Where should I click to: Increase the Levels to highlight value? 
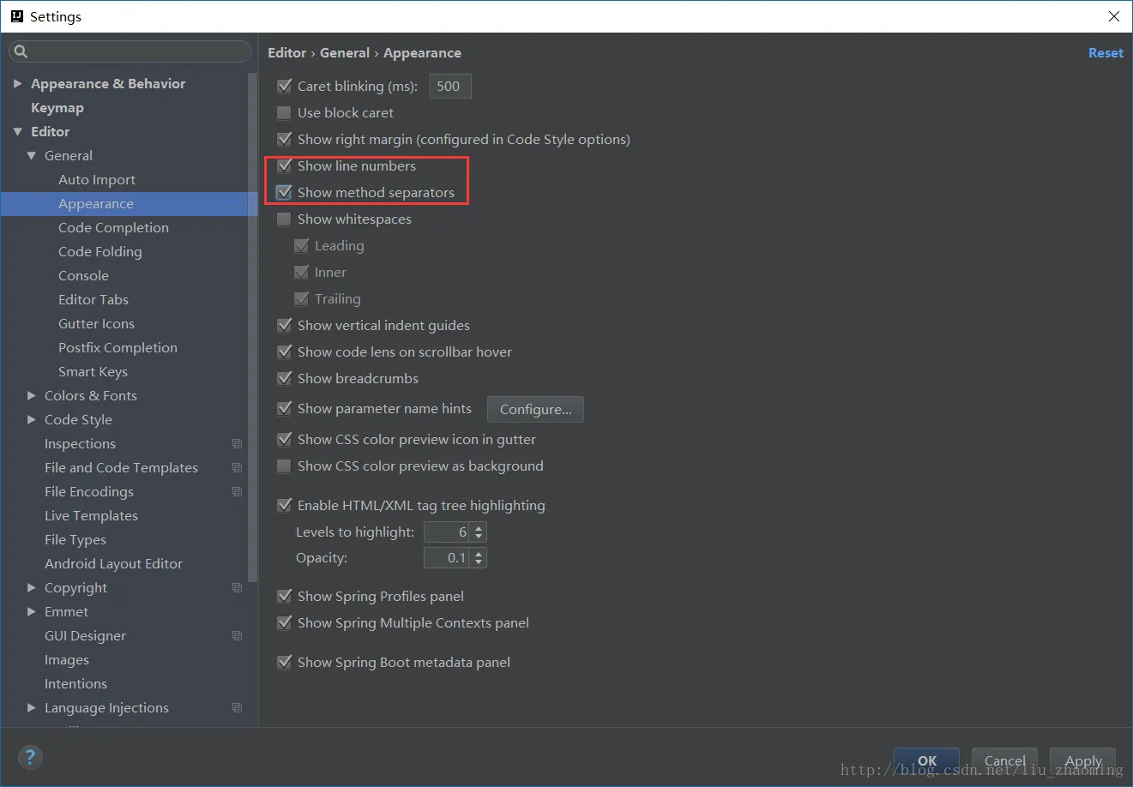click(x=479, y=527)
